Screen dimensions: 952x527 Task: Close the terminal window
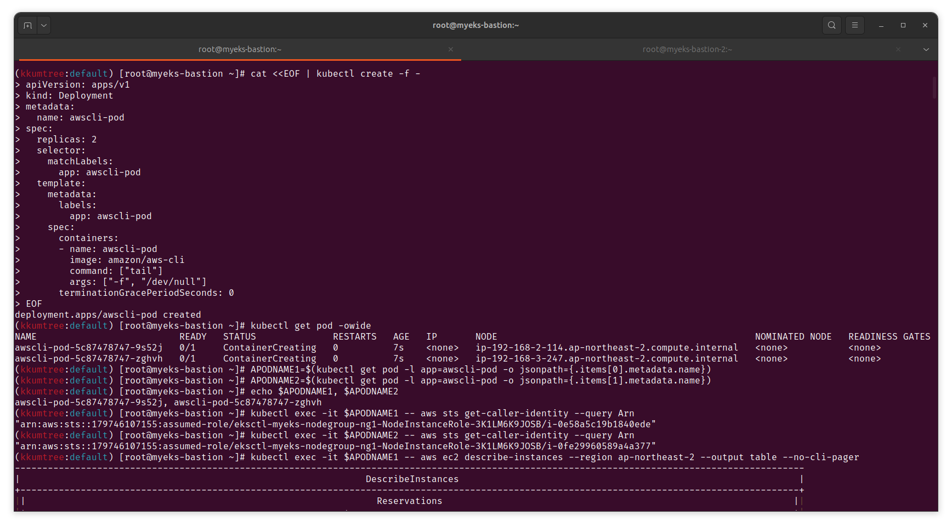[925, 25]
